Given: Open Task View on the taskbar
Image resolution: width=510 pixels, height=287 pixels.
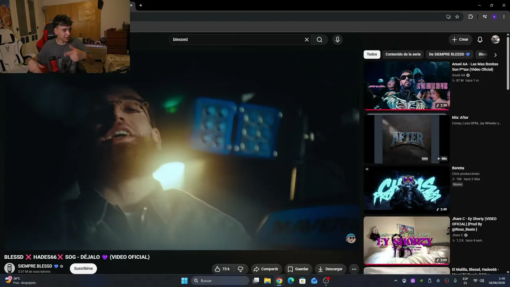Looking at the screenshot, I should [x=256, y=281].
